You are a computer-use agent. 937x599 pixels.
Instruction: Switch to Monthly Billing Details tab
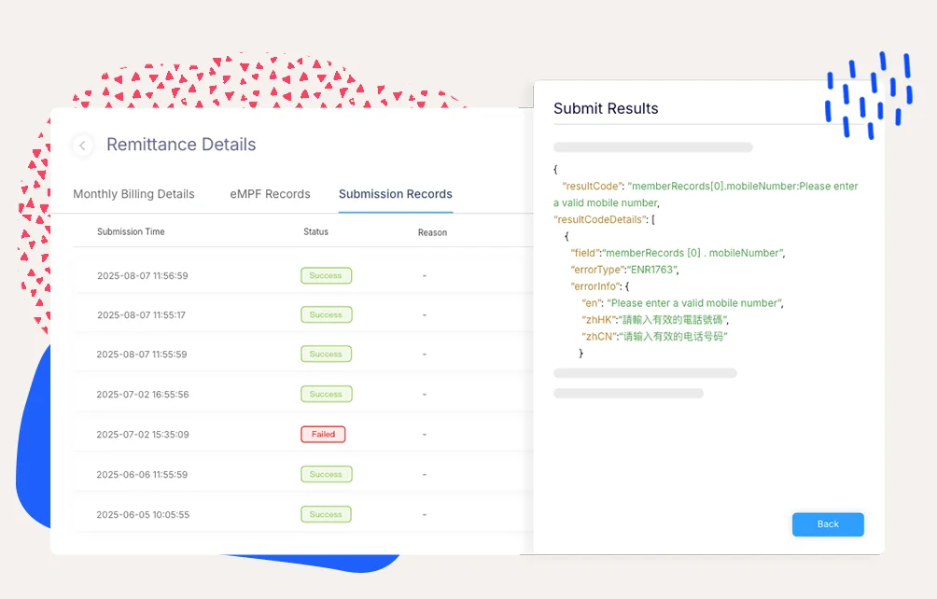[x=133, y=194]
